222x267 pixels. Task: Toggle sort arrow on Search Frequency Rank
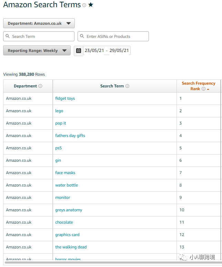point(208,89)
